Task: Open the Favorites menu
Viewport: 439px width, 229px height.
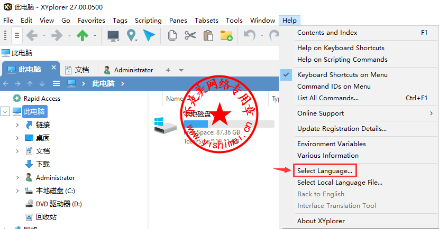Action: [92, 21]
